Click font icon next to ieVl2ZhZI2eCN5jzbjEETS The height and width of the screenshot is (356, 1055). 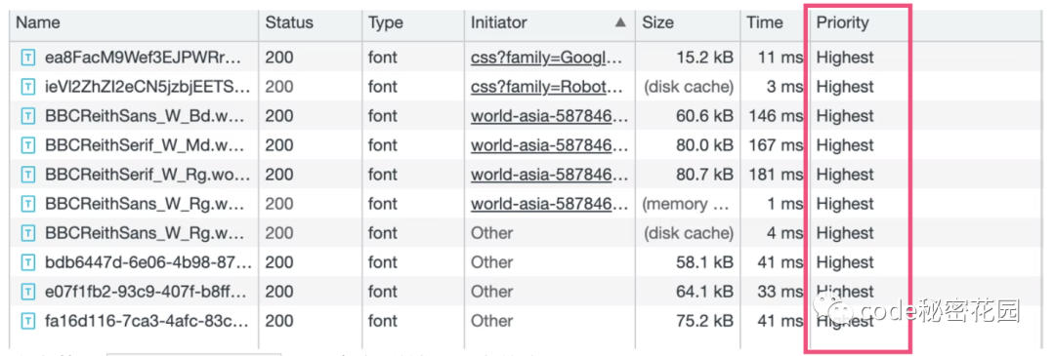28,87
